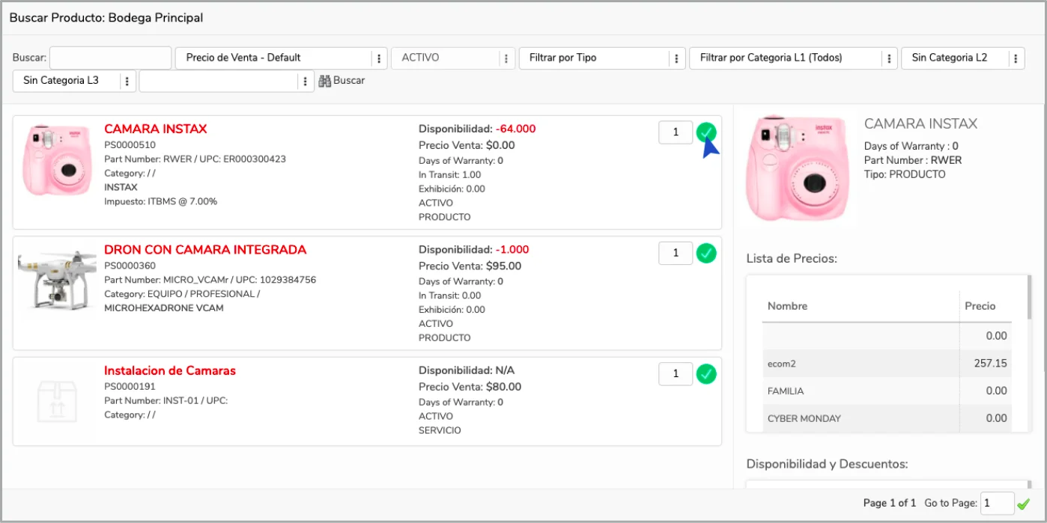This screenshot has height=523, width=1047.
Task: Click the PS0000360 product code
Action: coord(130,266)
